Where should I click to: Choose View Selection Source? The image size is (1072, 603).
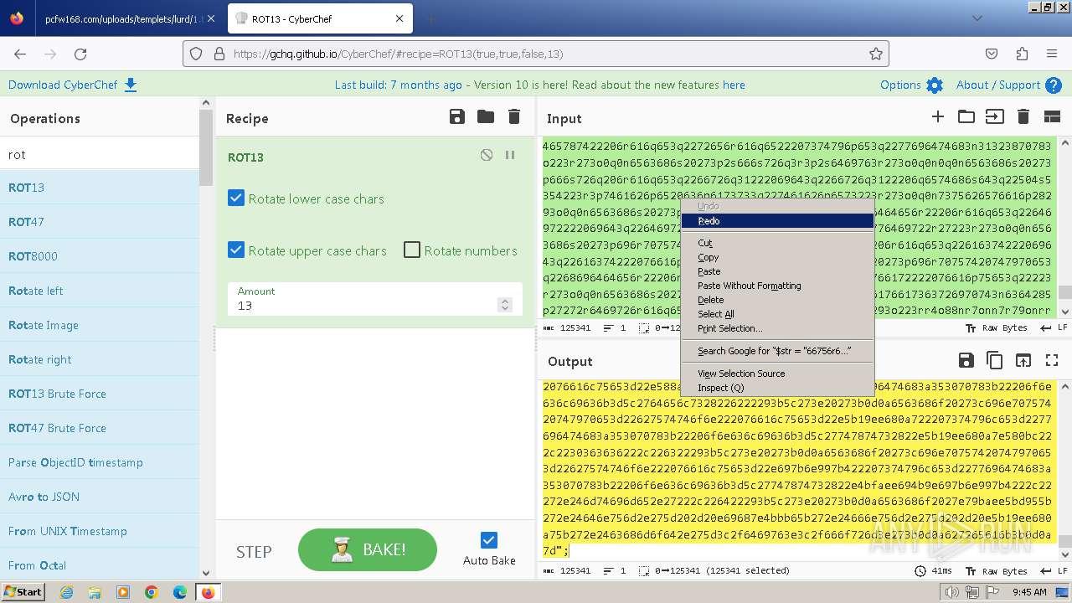click(777, 374)
